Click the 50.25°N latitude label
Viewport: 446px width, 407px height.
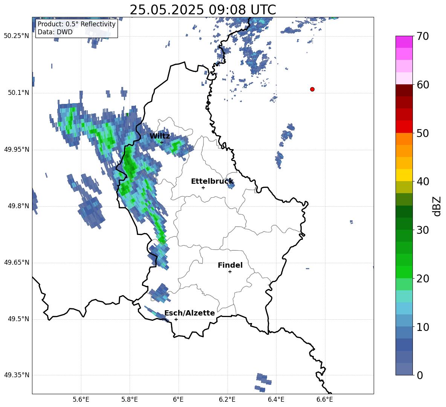(x=17, y=36)
